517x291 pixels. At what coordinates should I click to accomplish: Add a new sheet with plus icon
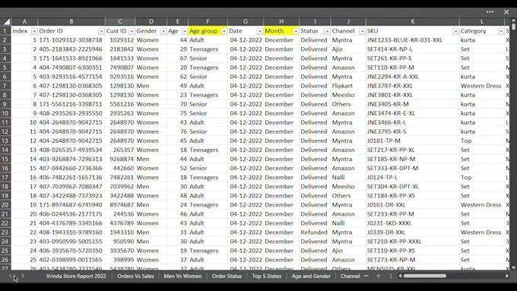pos(379,276)
